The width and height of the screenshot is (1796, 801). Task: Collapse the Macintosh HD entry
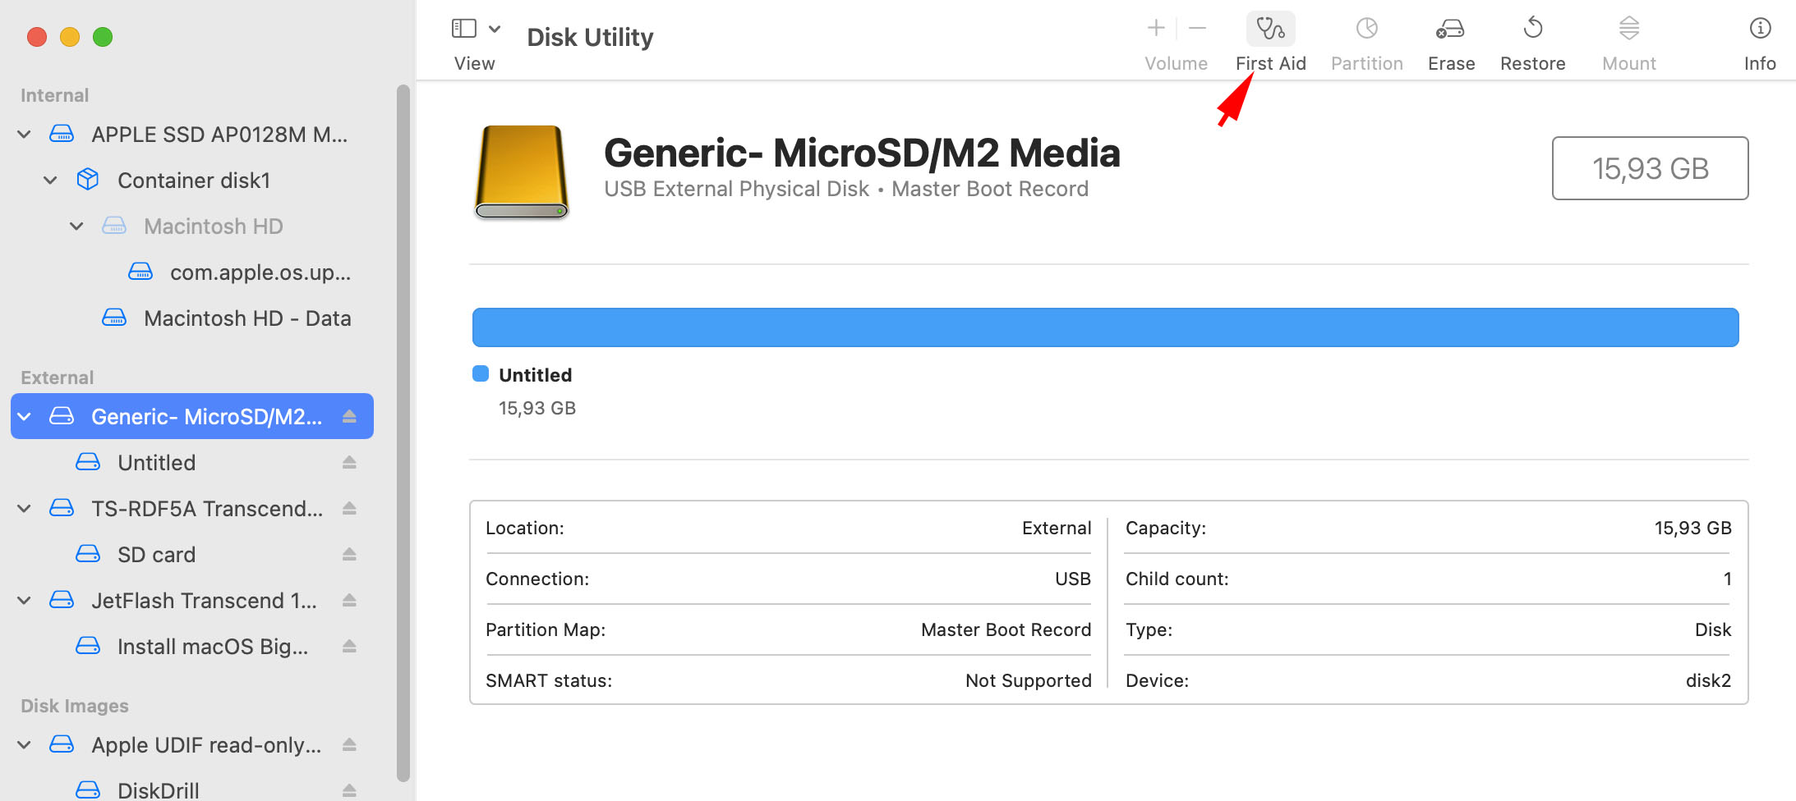pos(77,226)
